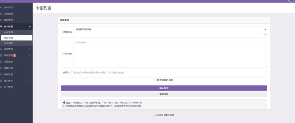Expand the 分站管理 chevron

click(x=30, y=49)
